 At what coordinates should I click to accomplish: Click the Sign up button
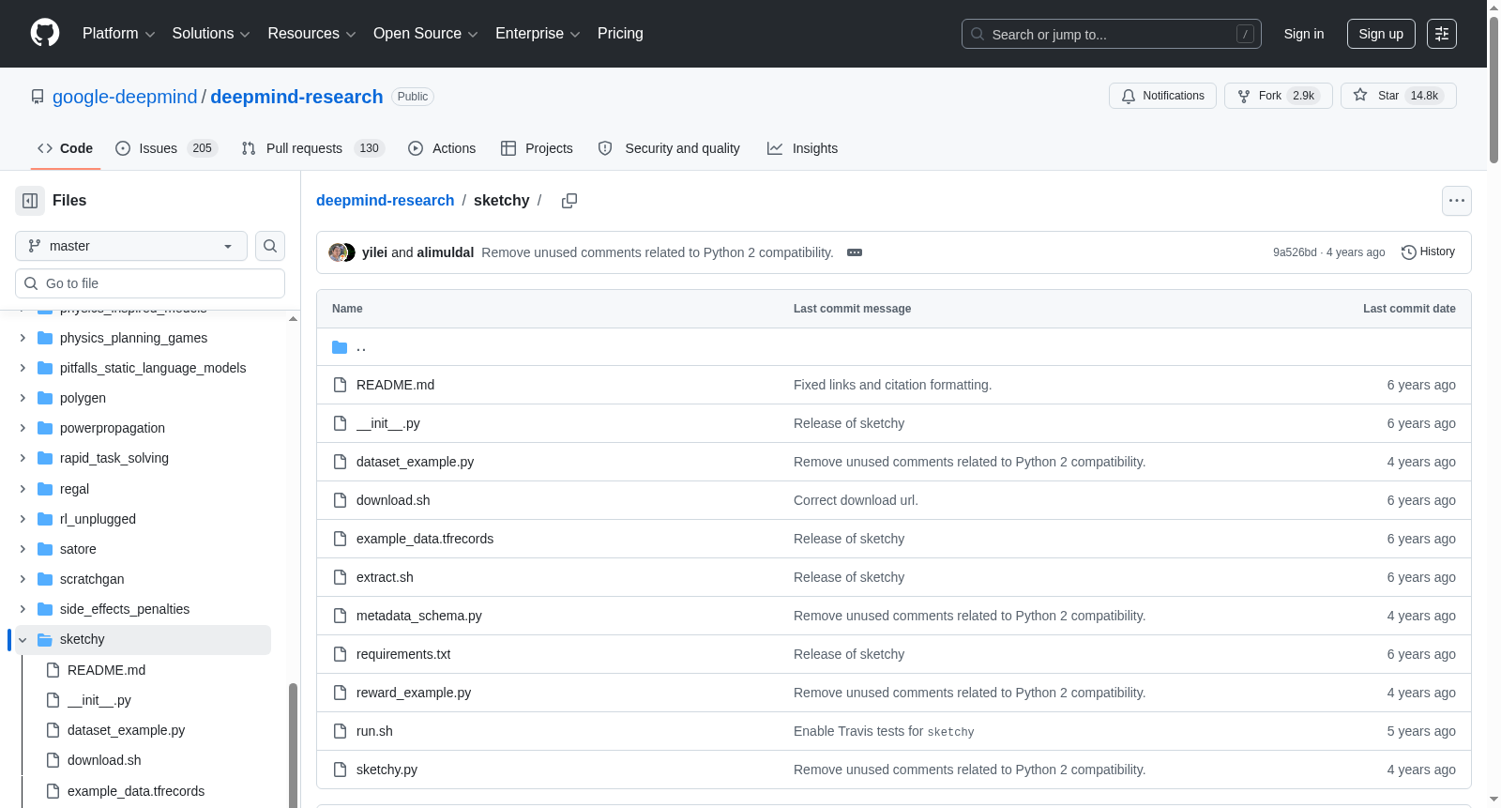click(1381, 34)
